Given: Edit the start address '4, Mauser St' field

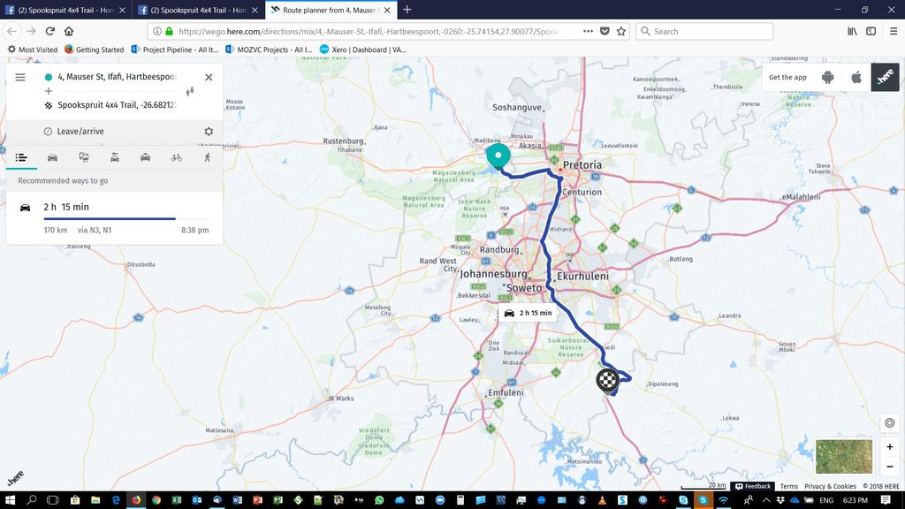Looking at the screenshot, I should [x=118, y=77].
